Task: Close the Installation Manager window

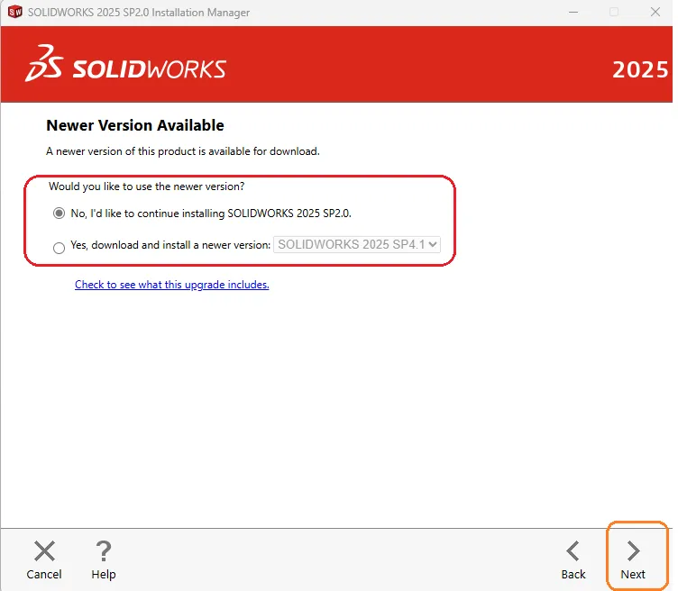Action: click(655, 12)
